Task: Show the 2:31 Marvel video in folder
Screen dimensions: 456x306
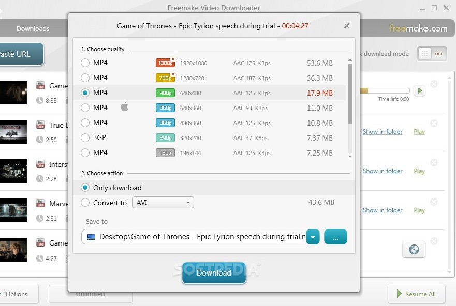Action: tap(383, 210)
